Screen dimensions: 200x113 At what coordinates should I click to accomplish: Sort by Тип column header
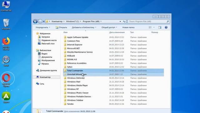[132, 32]
